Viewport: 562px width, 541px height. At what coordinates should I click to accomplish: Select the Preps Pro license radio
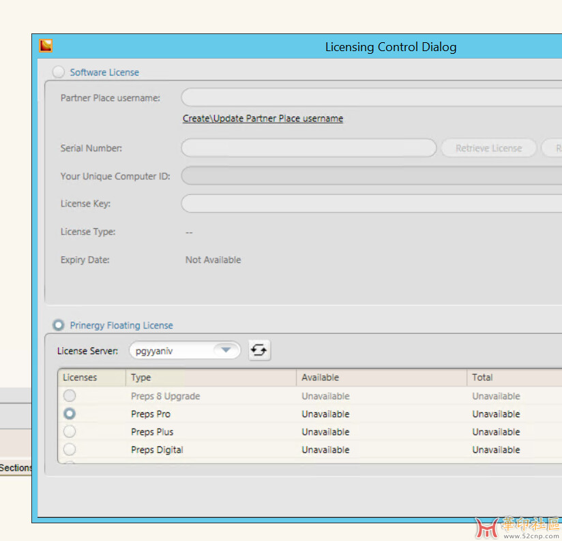pyautogui.click(x=70, y=414)
